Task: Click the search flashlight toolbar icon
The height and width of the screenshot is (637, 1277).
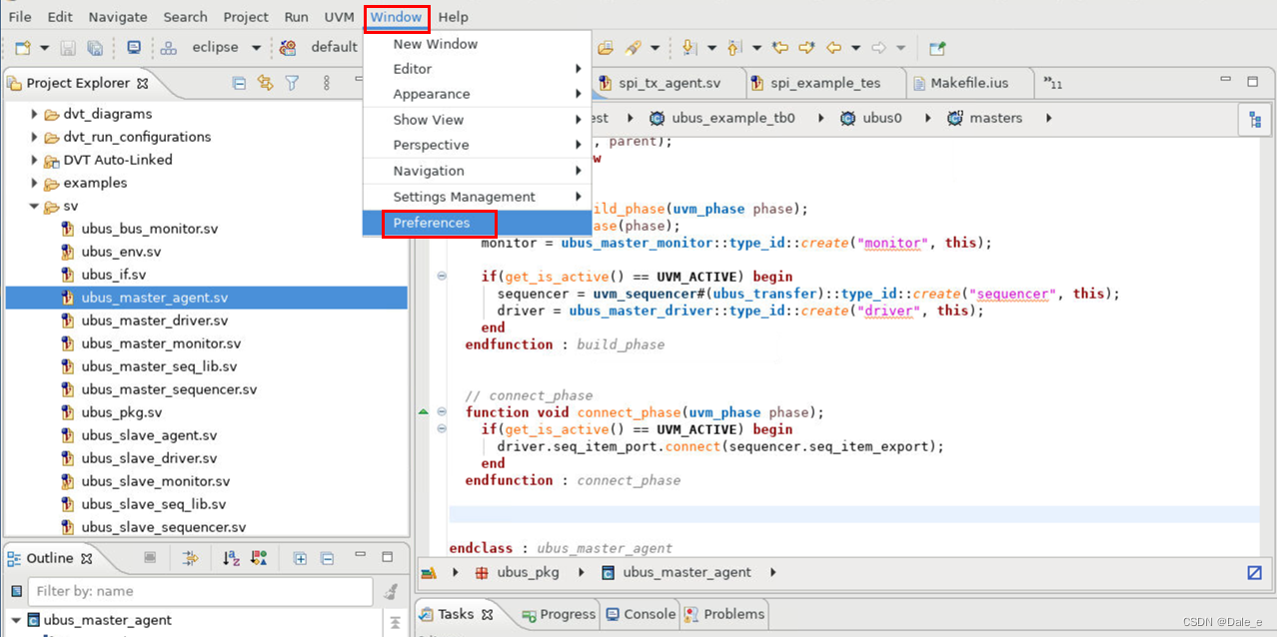Action: pos(634,47)
